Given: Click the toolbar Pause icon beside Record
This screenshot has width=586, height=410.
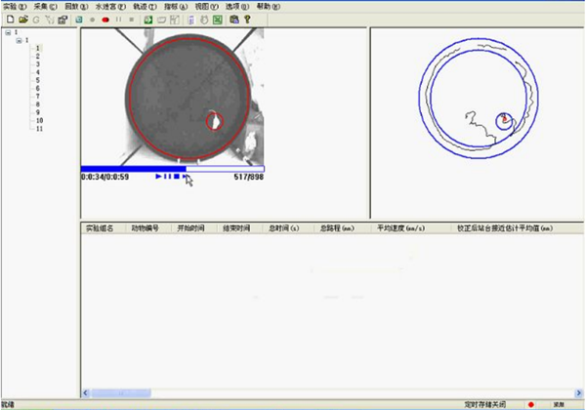Looking at the screenshot, I should point(118,20).
